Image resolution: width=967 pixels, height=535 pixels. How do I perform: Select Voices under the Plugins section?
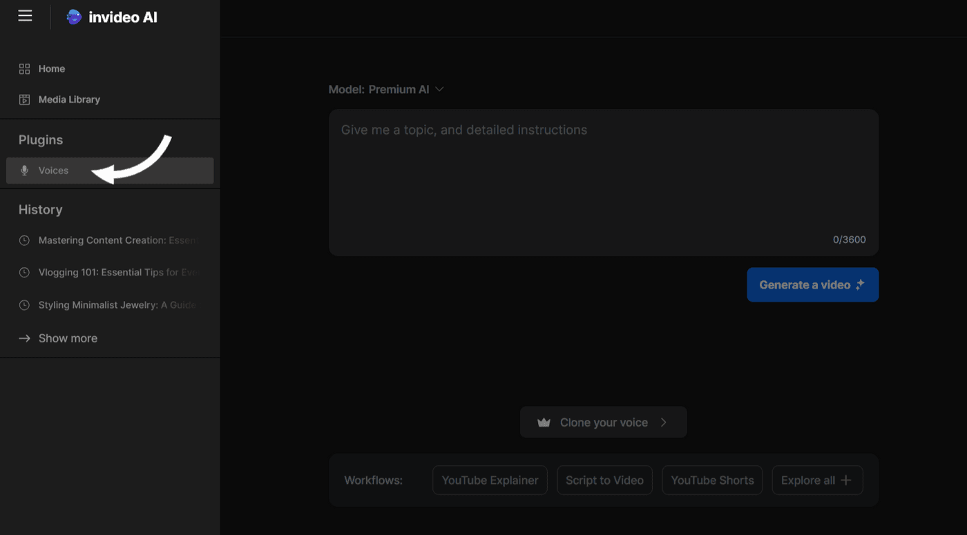click(x=53, y=171)
